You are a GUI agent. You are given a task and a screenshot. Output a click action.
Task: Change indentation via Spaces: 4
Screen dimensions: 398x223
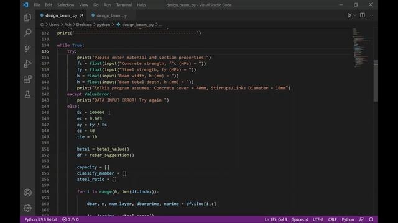point(300,219)
